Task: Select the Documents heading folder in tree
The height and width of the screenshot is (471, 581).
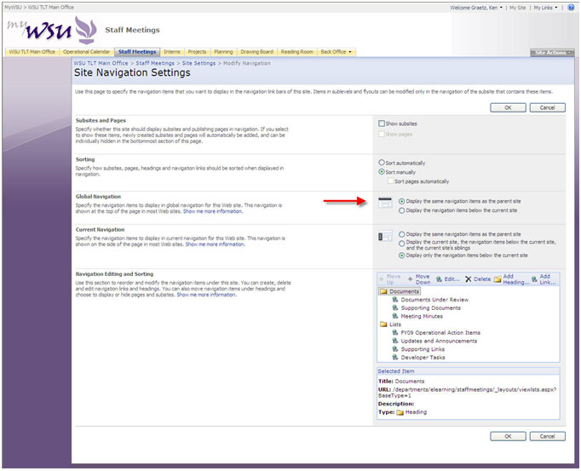Action: click(x=400, y=291)
